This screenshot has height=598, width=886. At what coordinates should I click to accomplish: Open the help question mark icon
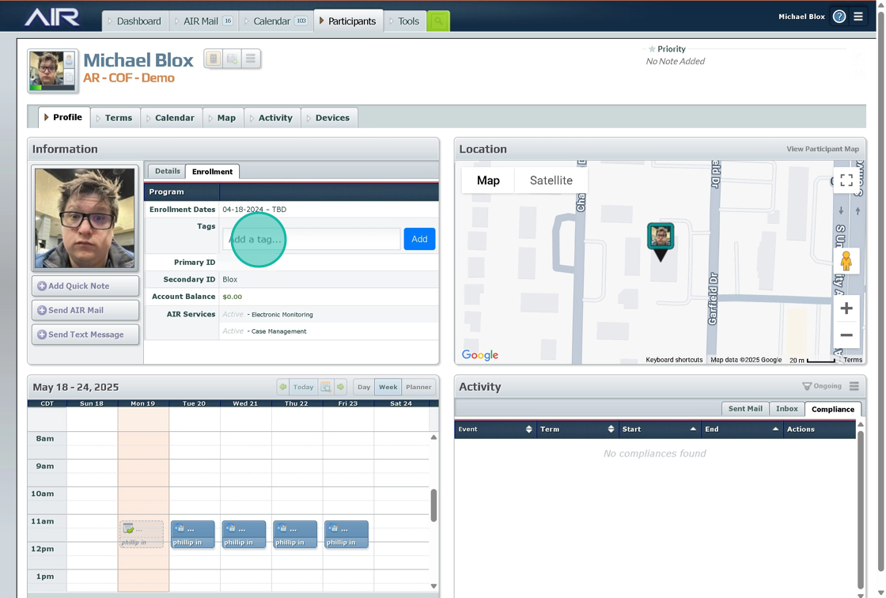tap(839, 17)
